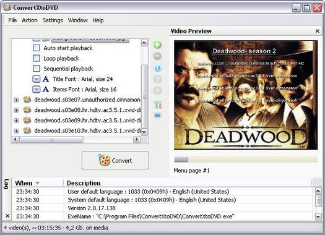The height and width of the screenshot is (235, 325).
Task: Select log row 'System default language'
Action: pos(162,200)
